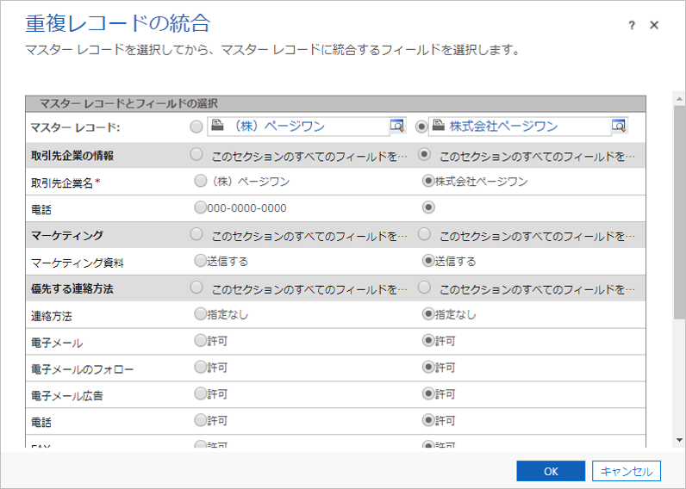
Task: Click the account record icon beside (株)ページワン
Action: click(219, 127)
